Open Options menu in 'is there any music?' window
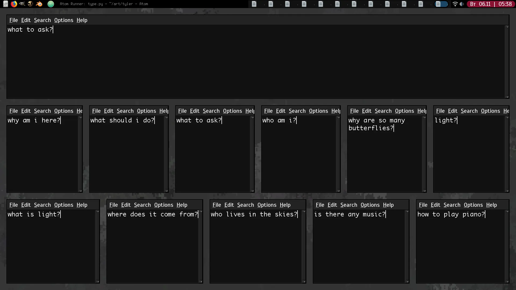 (370, 205)
